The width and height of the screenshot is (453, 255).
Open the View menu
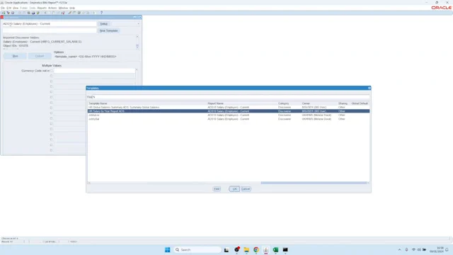click(16, 8)
